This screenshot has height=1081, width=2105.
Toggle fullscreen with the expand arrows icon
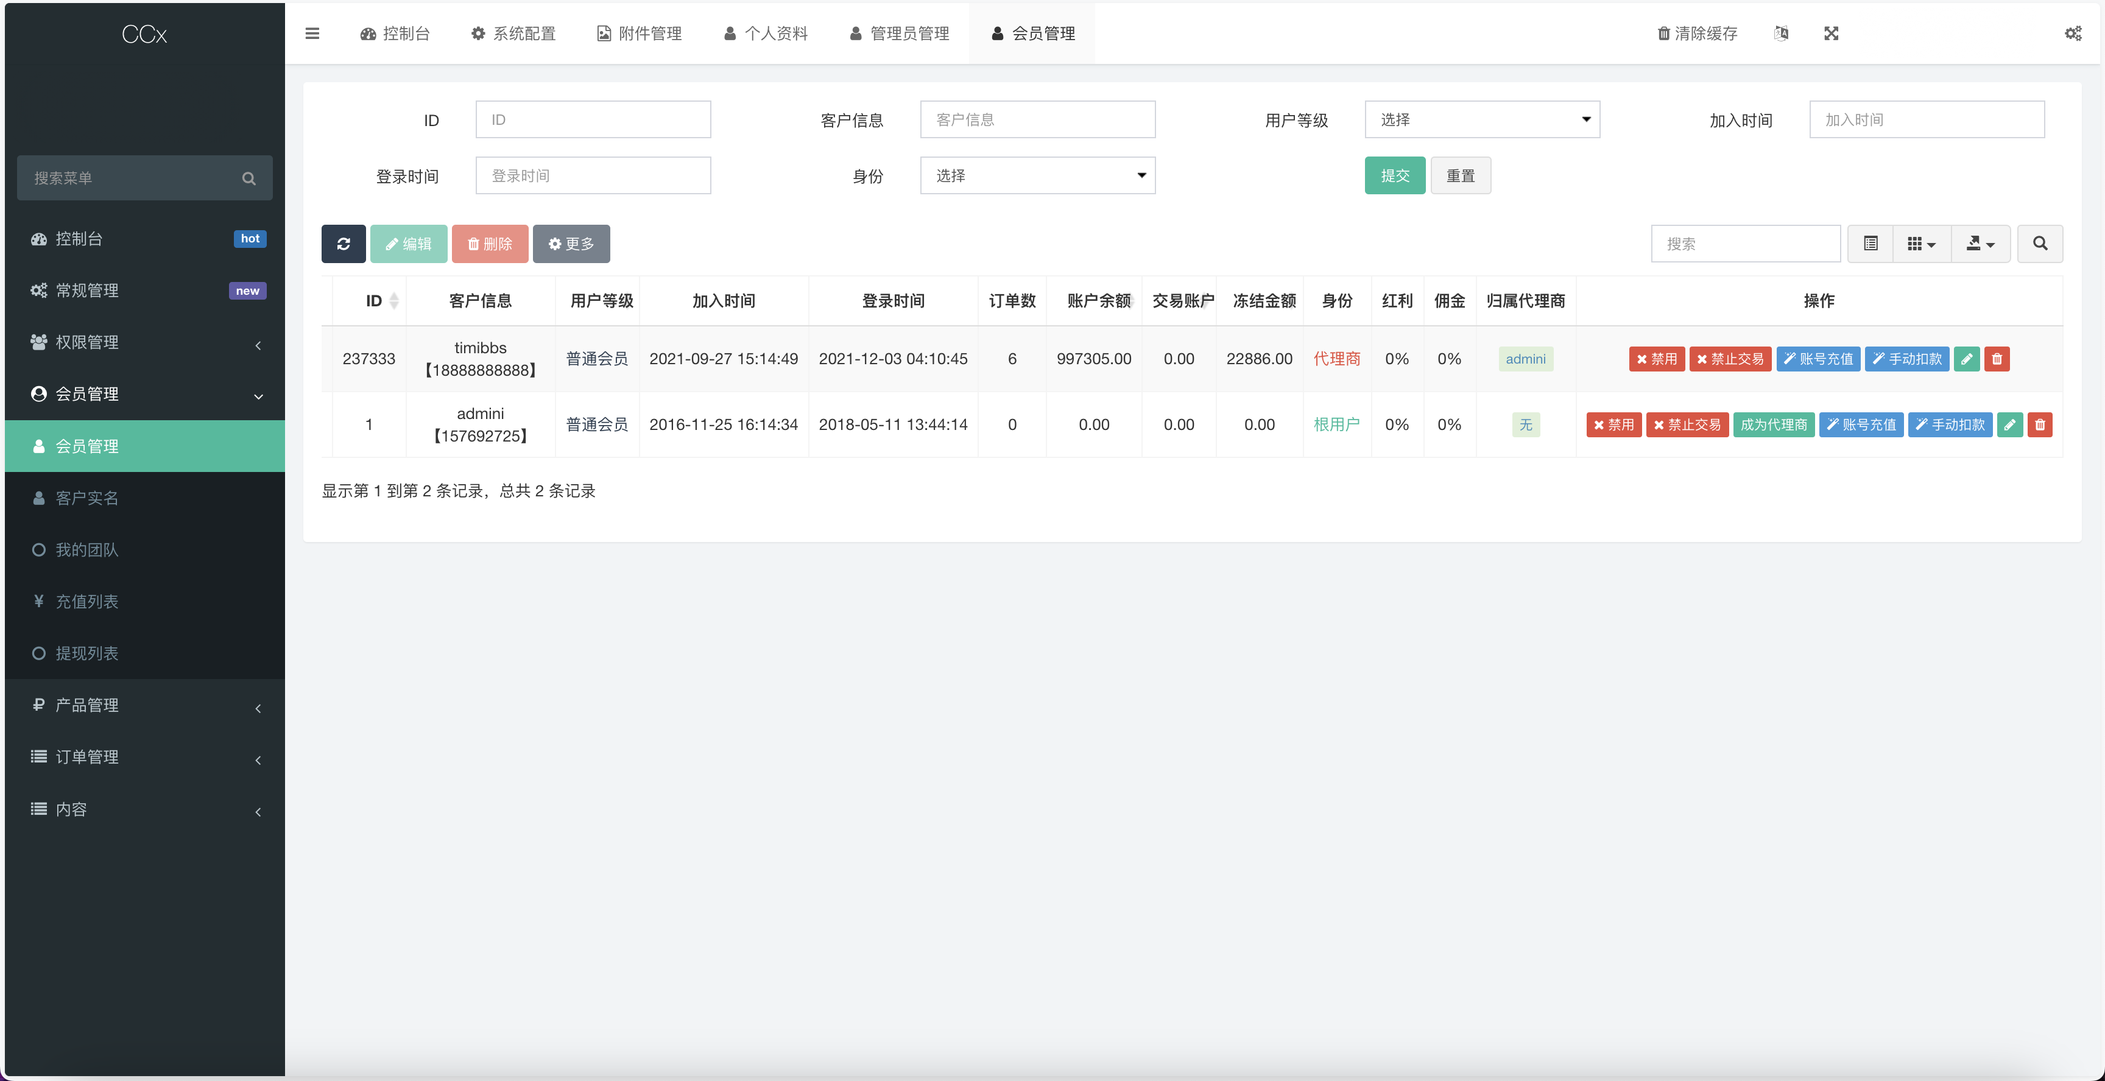1832,33
